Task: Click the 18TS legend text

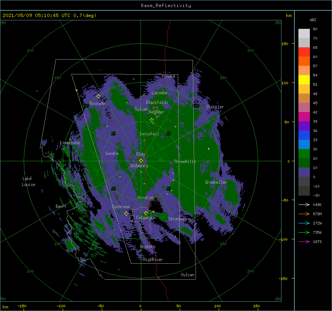Action: point(317,241)
